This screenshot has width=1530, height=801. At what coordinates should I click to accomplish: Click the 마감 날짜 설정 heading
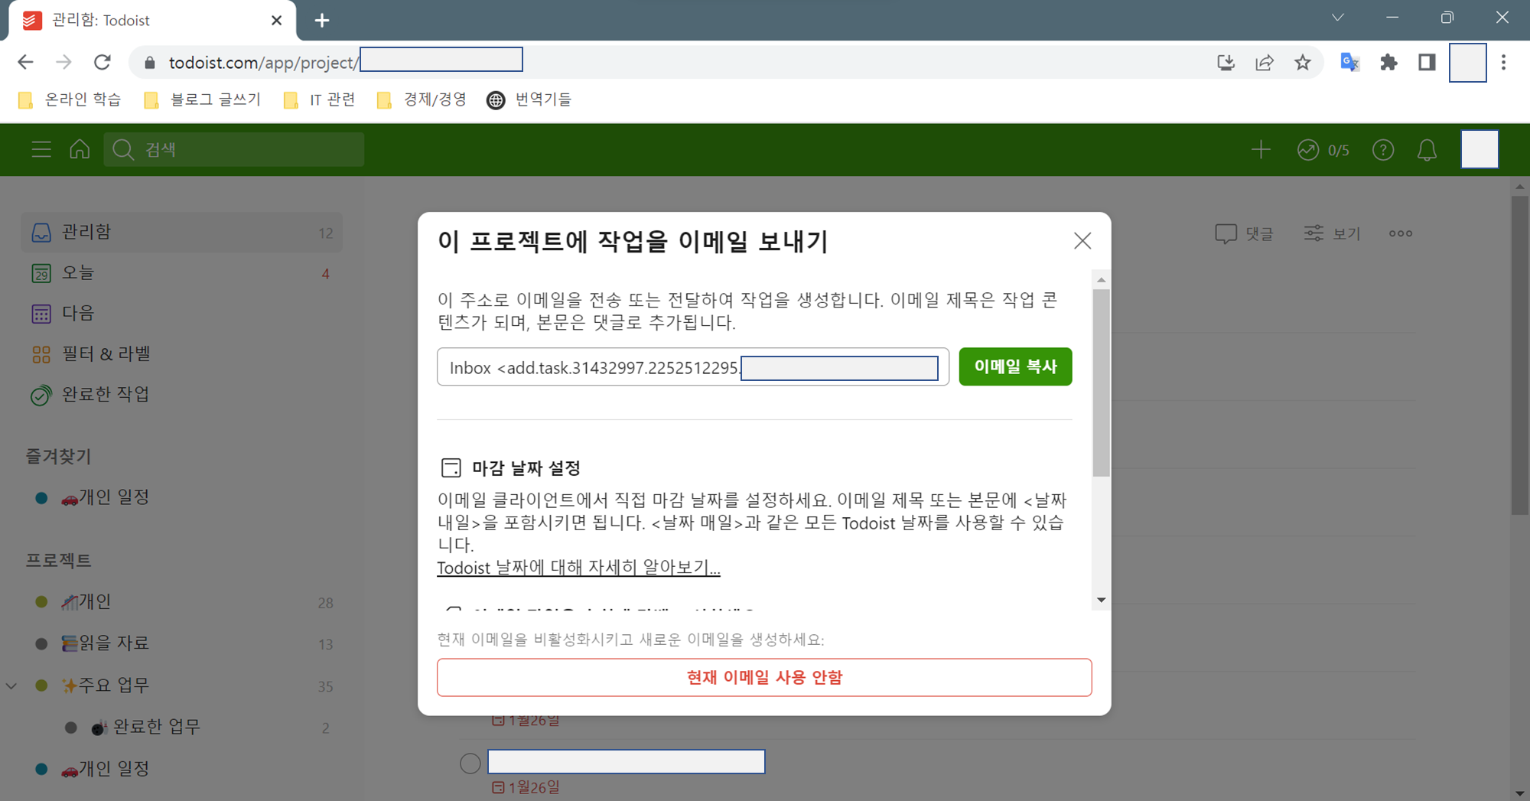(526, 468)
